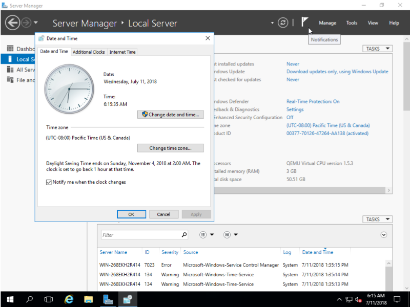Viewport: 410px width, 307px height.
Task: Open Action Center notification icon
Action: [397, 299]
